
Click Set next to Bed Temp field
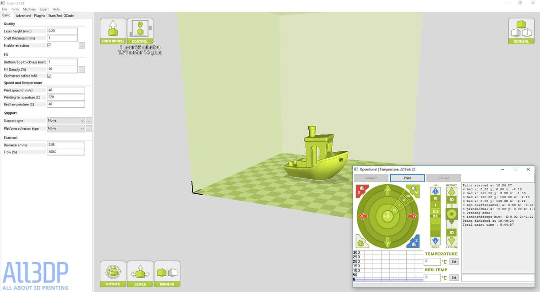(x=454, y=278)
